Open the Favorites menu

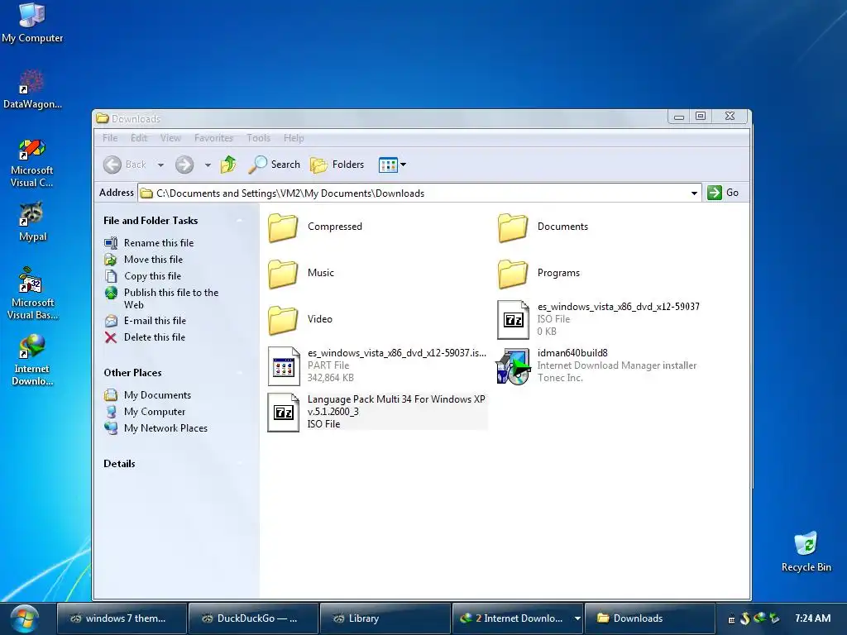[x=213, y=138]
